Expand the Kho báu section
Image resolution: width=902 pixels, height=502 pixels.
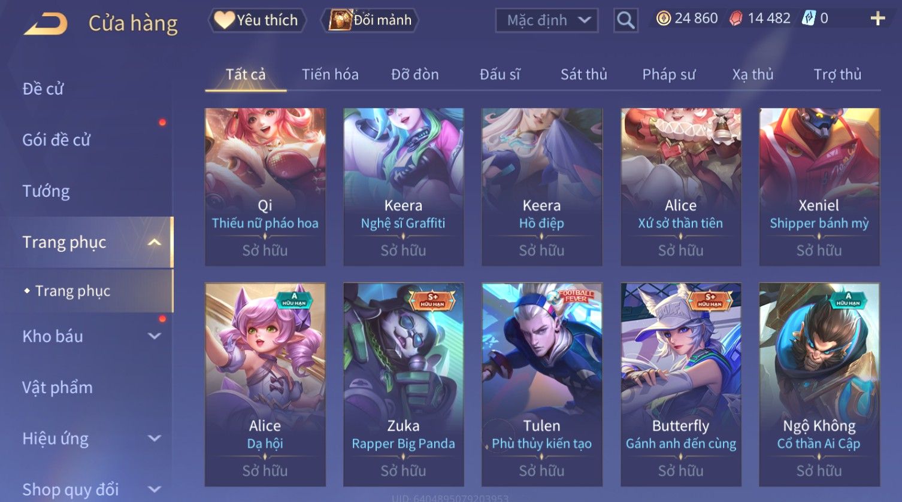(155, 336)
